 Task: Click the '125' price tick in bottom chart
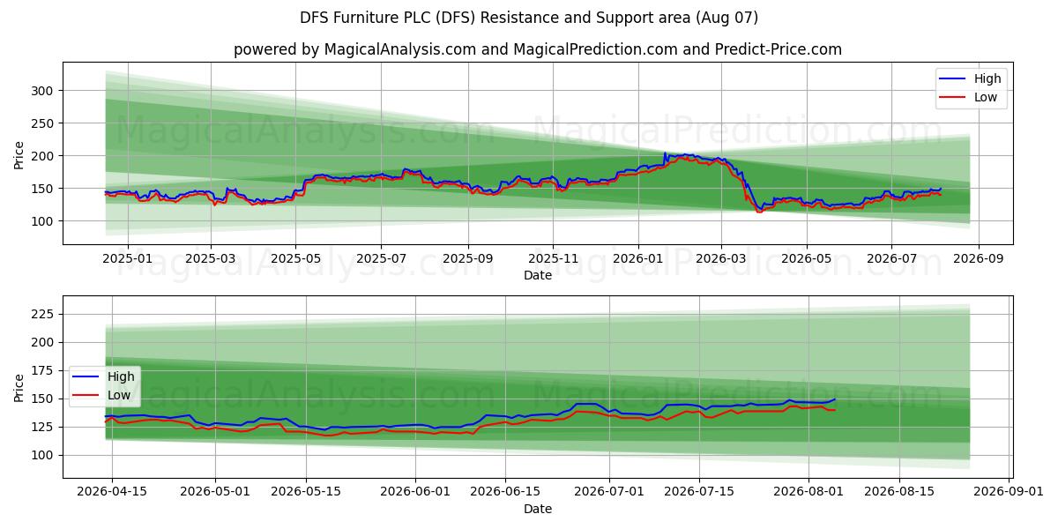pos(44,427)
